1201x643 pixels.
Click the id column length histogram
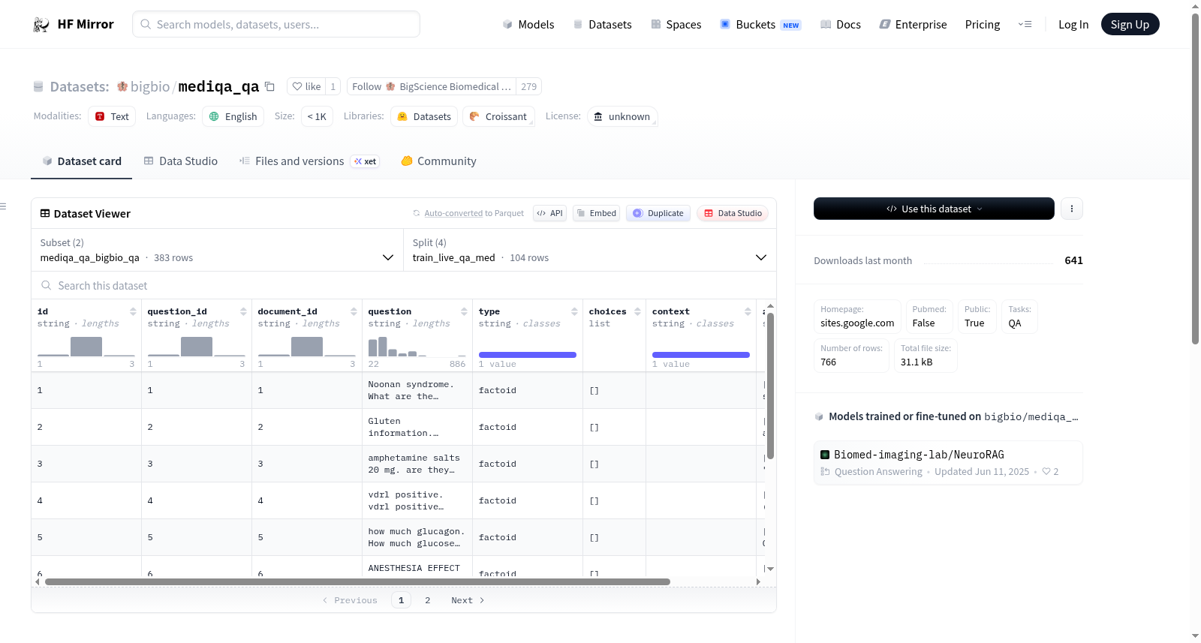[x=86, y=346]
